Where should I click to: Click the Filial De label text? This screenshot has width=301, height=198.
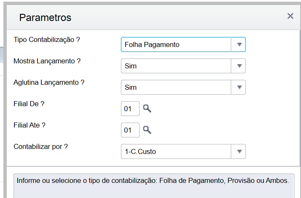(29, 104)
